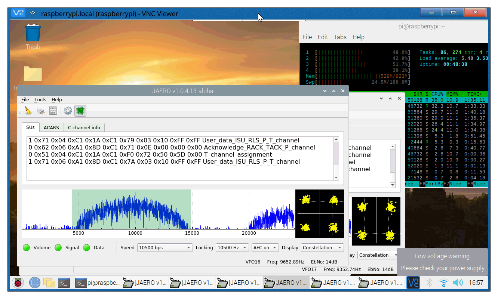
Task: Select the desktop folder icon below Trash
Action: click(x=33, y=74)
